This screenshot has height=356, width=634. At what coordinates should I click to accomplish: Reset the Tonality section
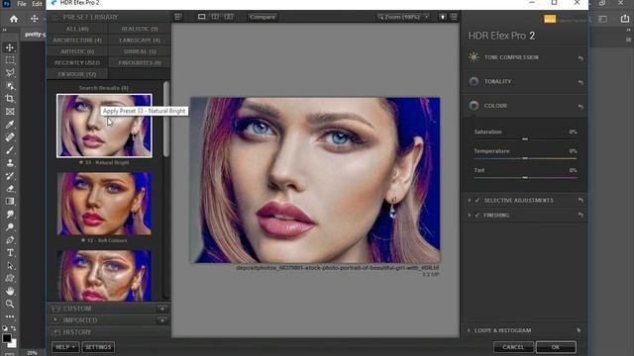(581, 82)
